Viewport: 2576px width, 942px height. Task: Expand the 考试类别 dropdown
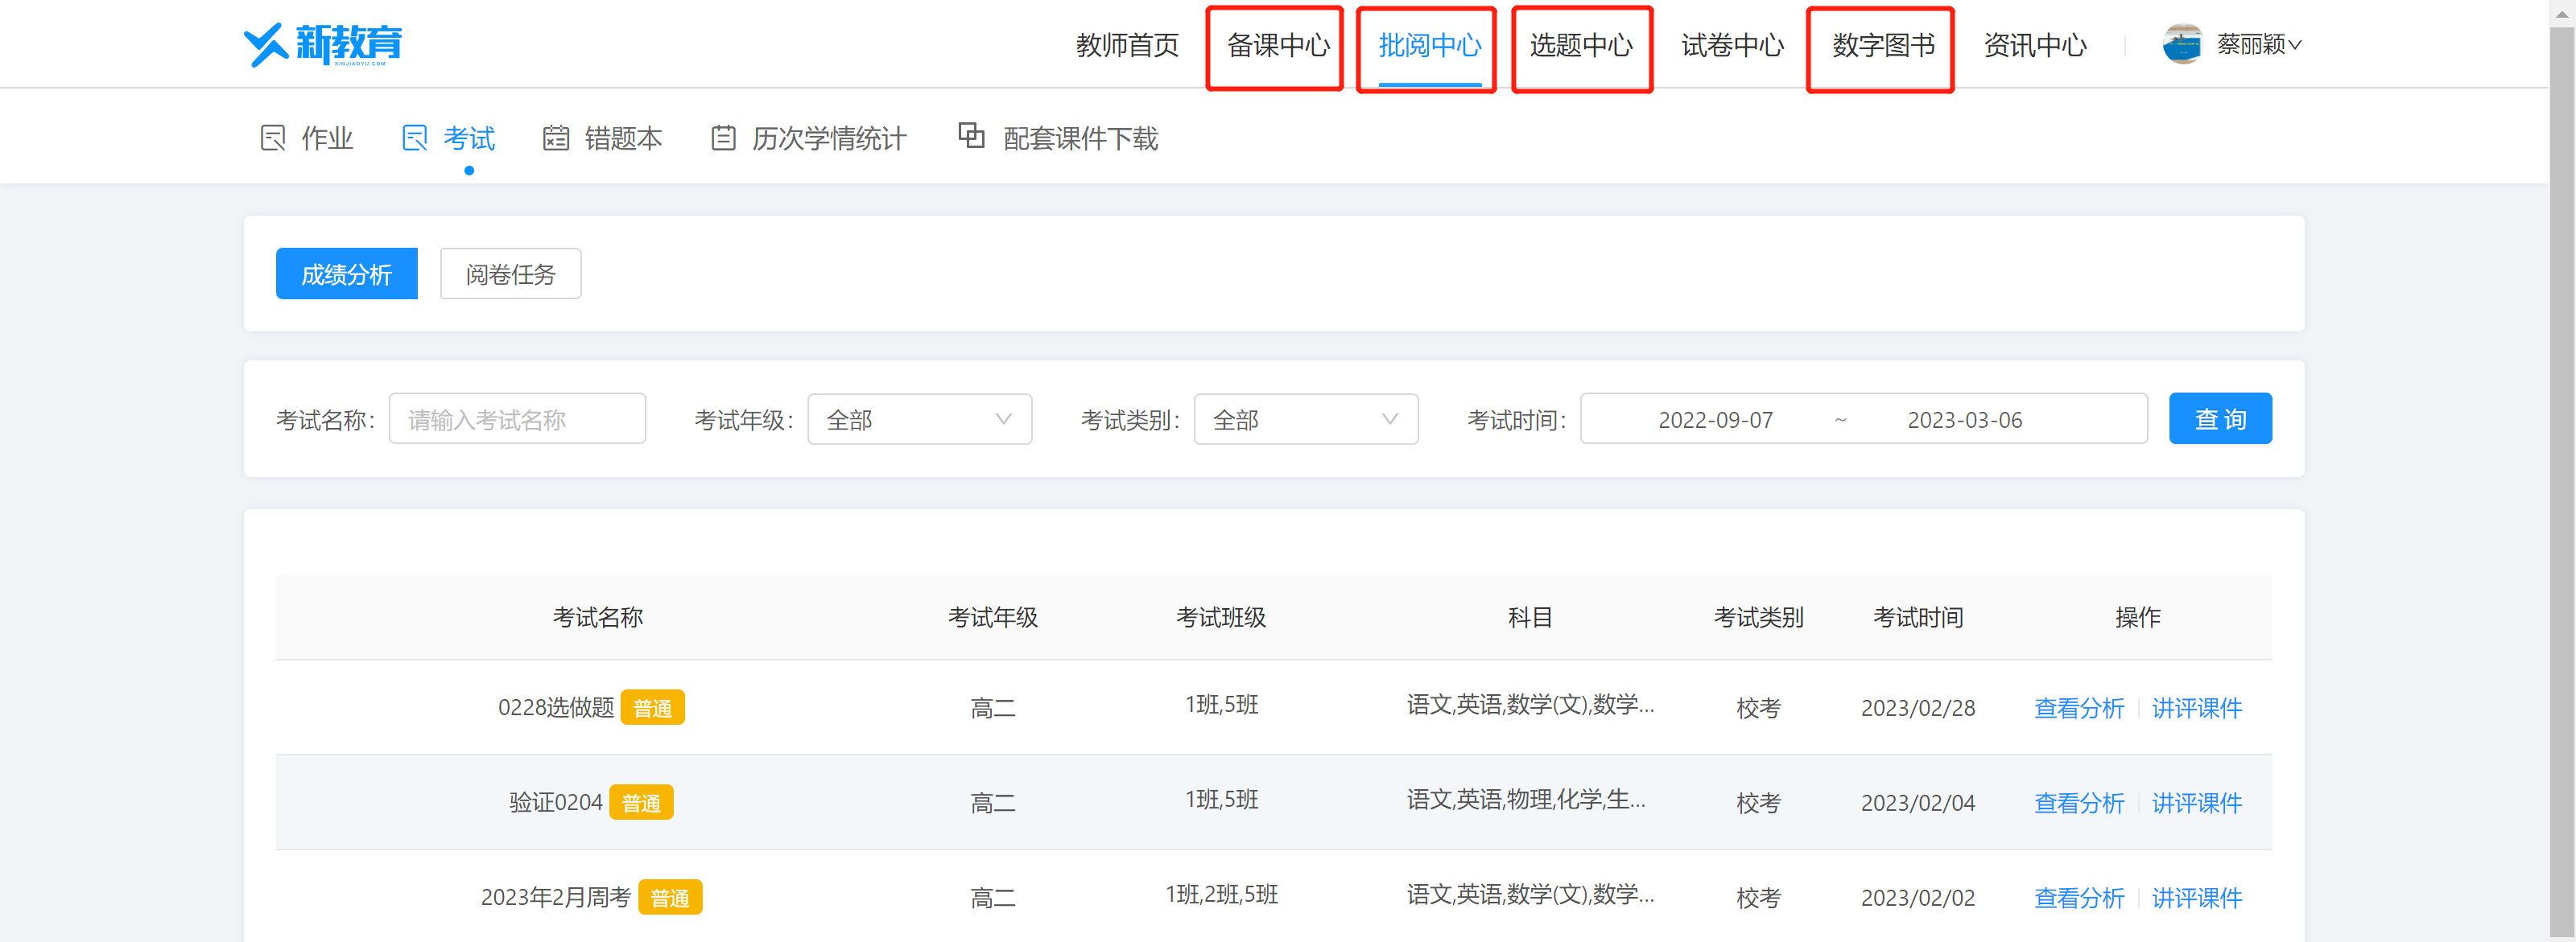click(1306, 420)
